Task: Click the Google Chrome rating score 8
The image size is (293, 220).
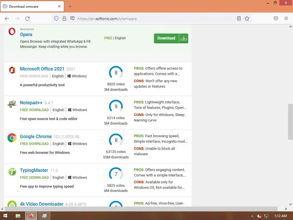Action: (116, 140)
